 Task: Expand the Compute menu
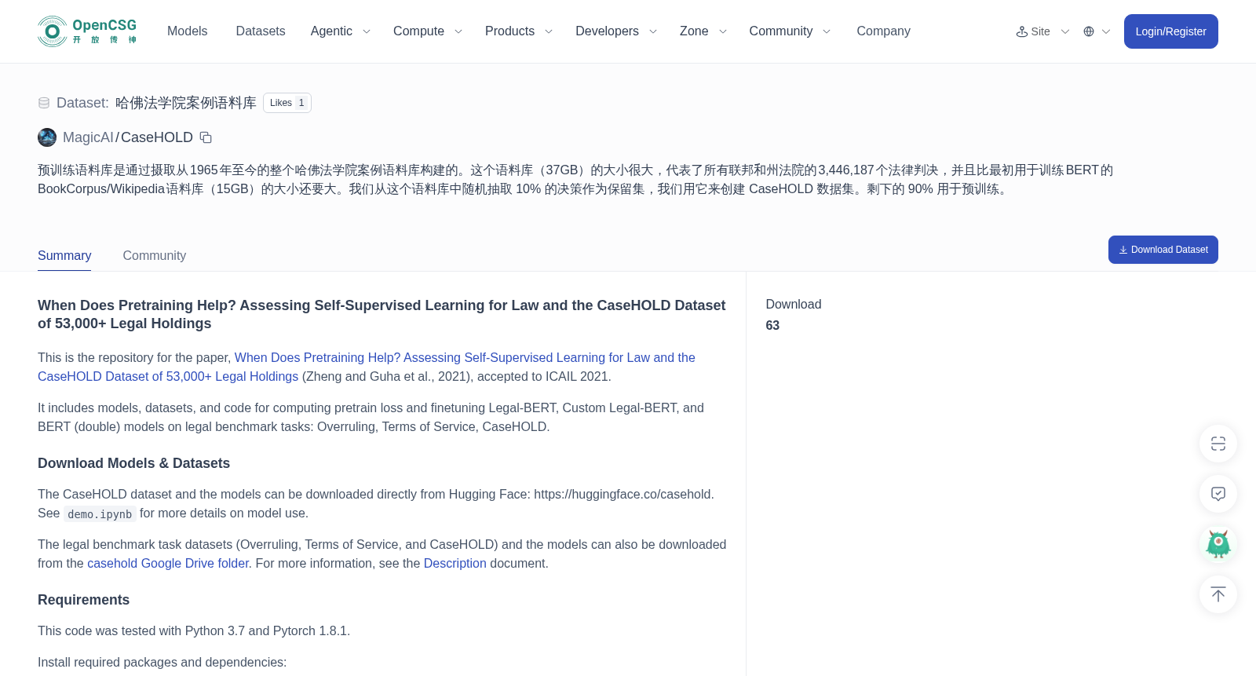point(428,31)
